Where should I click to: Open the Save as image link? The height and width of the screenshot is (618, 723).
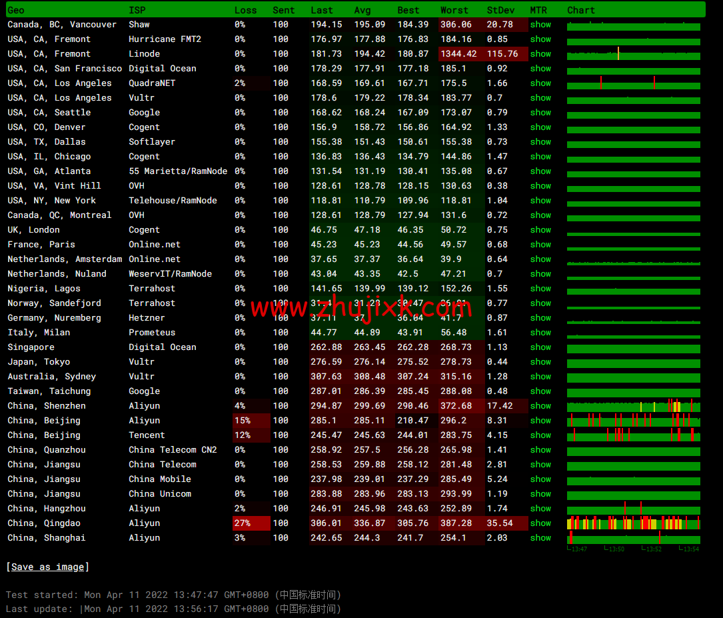click(47, 567)
